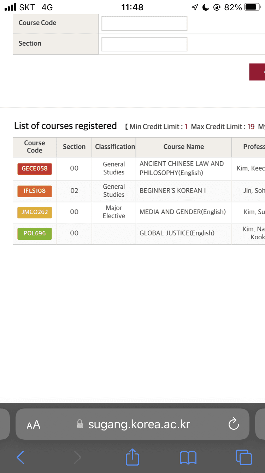Click the Classification column header
This screenshot has height=473, width=265.
115,147
